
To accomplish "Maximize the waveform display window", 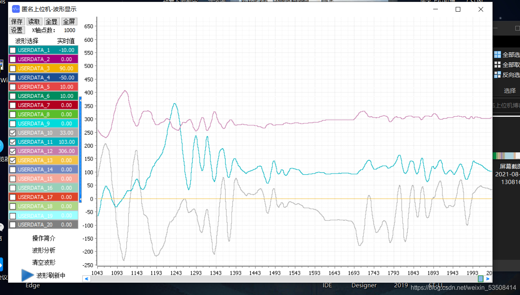I will (458, 9).
